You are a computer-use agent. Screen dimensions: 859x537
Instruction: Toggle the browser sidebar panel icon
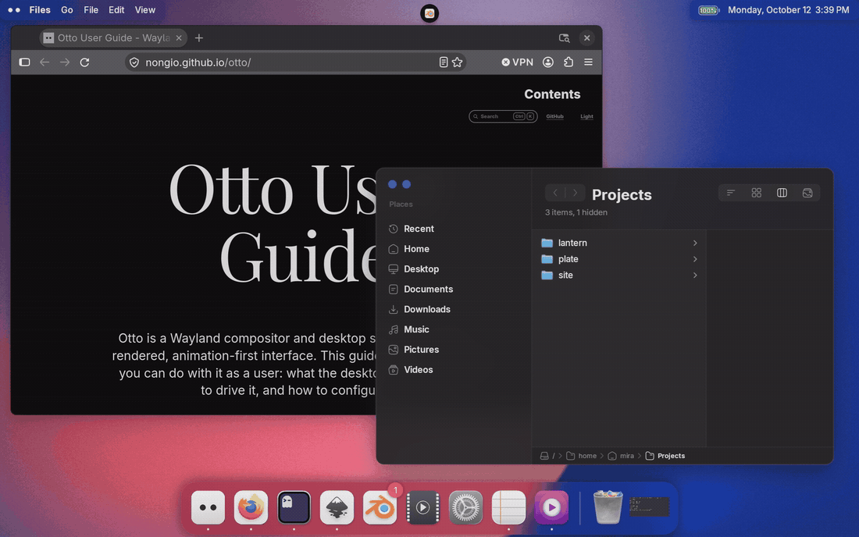coord(25,62)
